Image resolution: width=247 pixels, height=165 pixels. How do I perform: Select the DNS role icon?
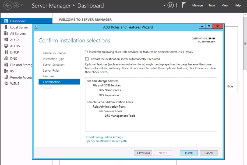[6, 58]
